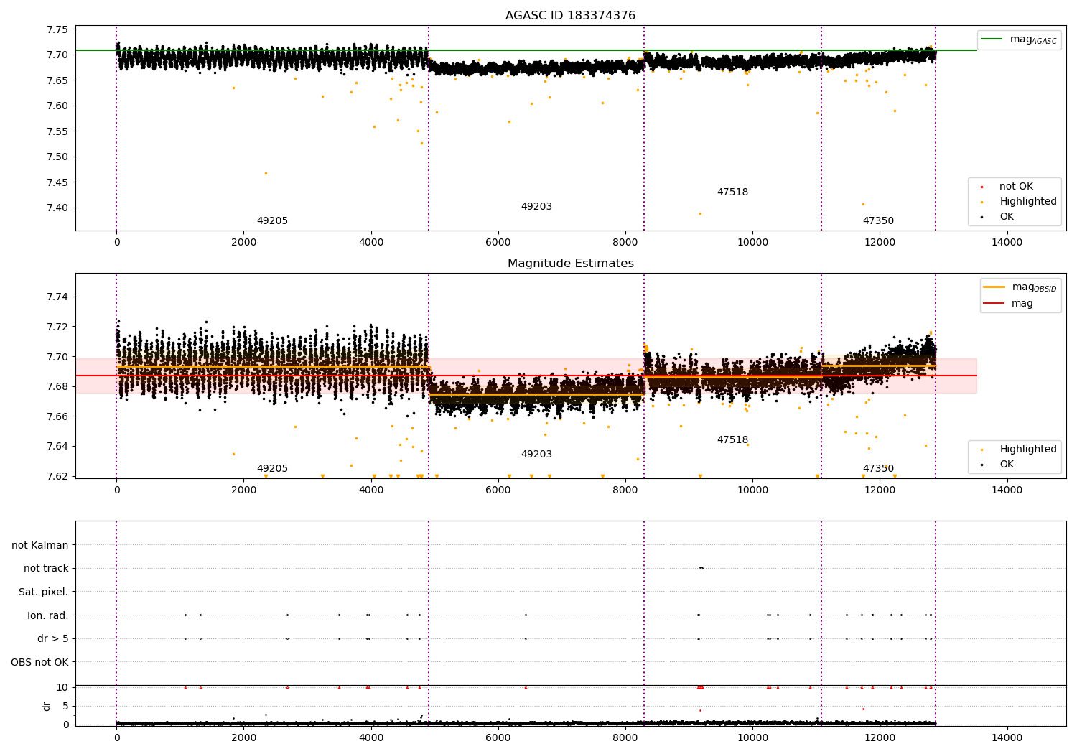Click the 'not track' black data marker near 9200
The image size is (1077, 754).
tap(701, 568)
